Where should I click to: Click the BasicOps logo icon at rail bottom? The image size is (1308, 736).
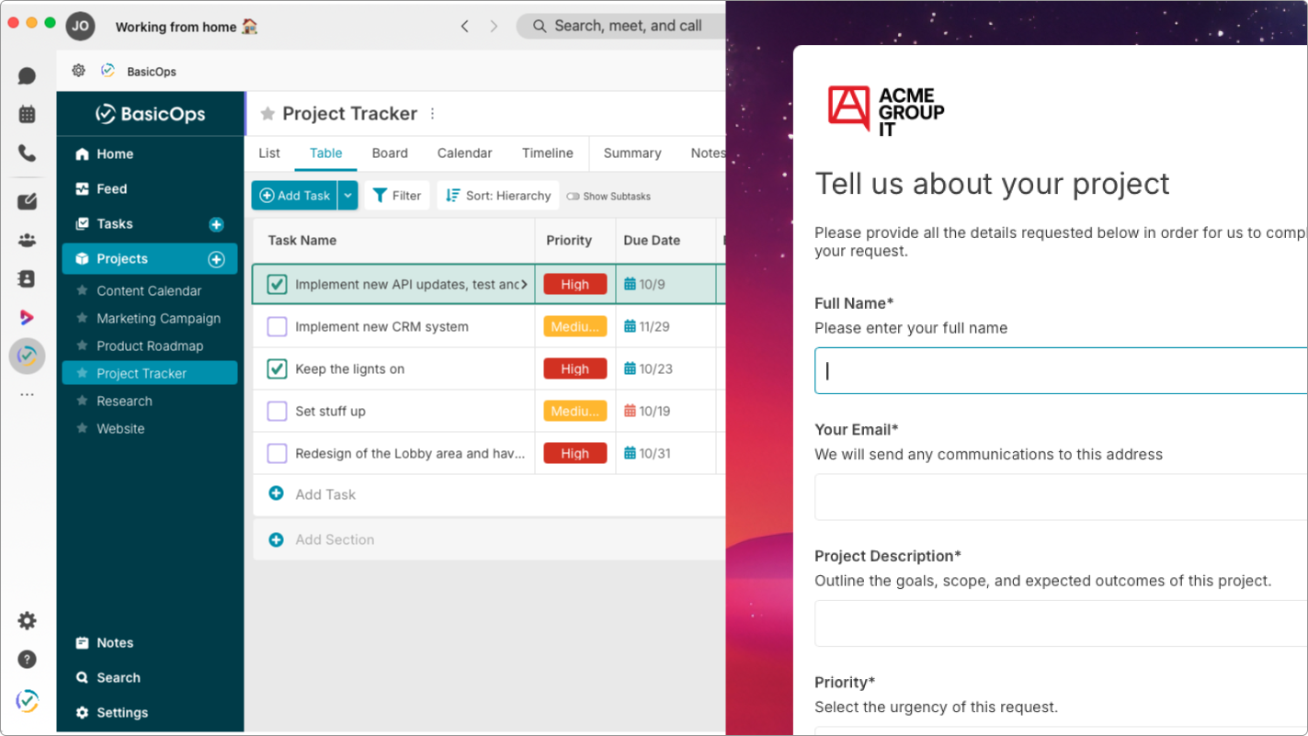tap(27, 701)
